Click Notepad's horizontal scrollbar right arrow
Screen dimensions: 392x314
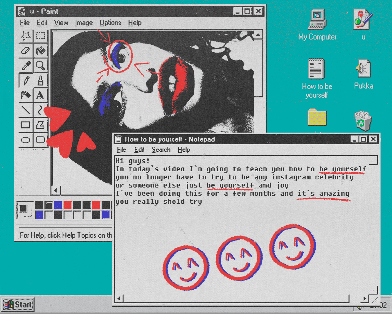point(364,299)
